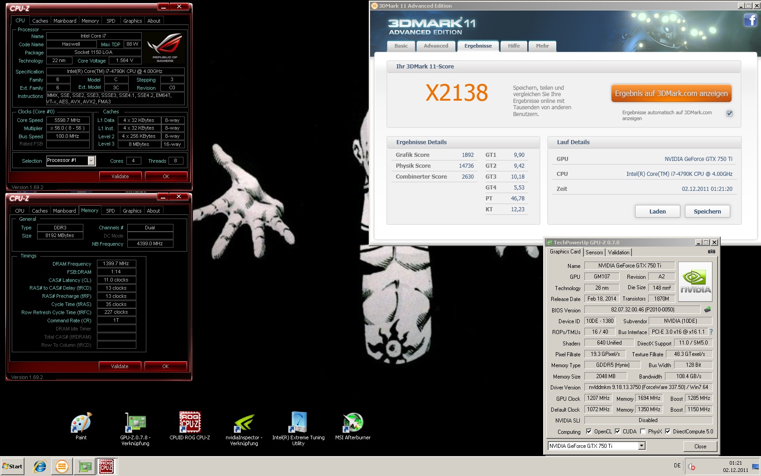
Task: Click Validate in the top CPU-Z window
Action: (120, 176)
